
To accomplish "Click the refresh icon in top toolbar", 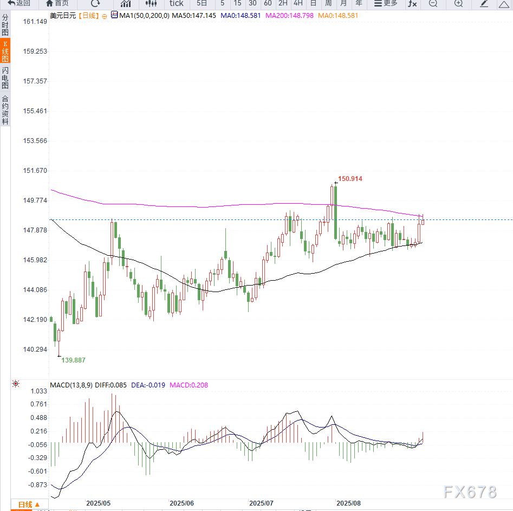I will [x=95, y=3].
